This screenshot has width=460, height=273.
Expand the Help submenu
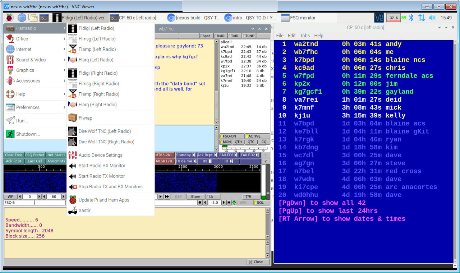pos(35,94)
